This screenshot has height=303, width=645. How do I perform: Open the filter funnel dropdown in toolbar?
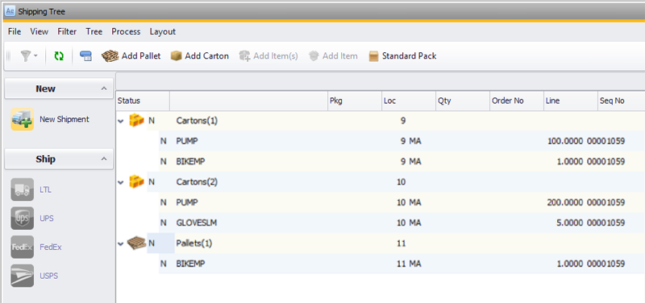29,56
